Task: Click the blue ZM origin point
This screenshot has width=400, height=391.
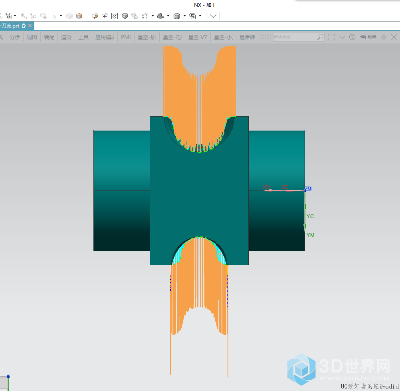Action: click(305, 190)
